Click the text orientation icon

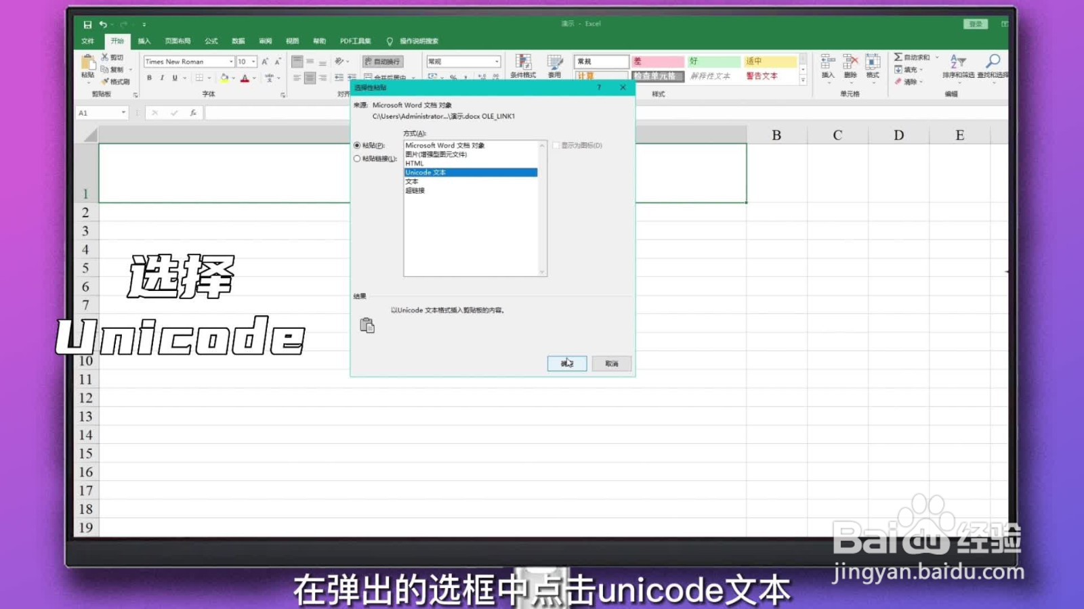pos(339,62)
